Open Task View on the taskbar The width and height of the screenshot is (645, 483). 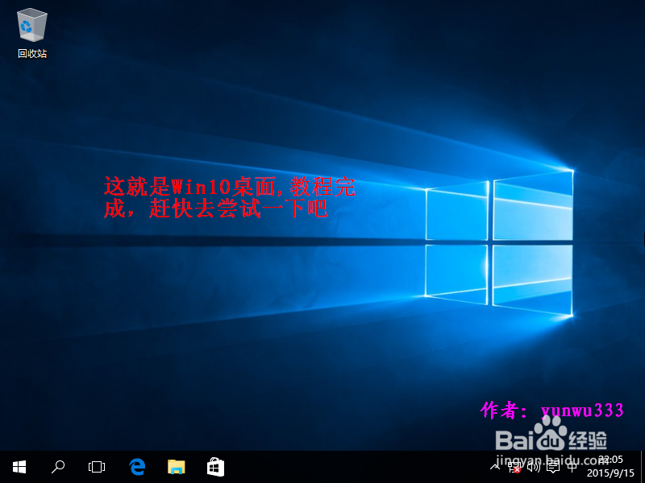pyautogui.click(x=97, y=467)
